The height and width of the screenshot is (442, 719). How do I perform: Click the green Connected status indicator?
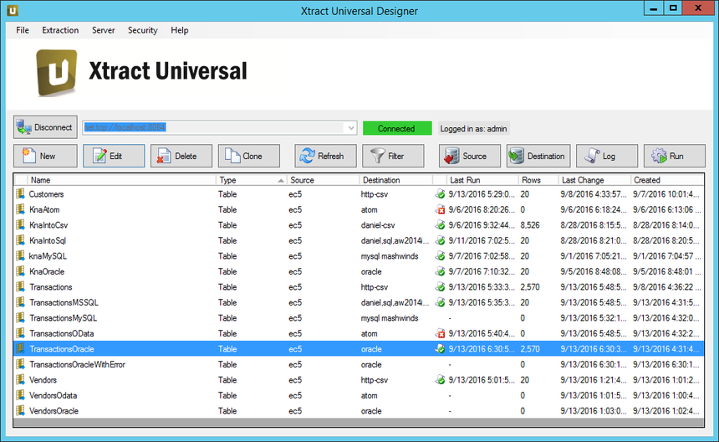click(x=397, y=129)
